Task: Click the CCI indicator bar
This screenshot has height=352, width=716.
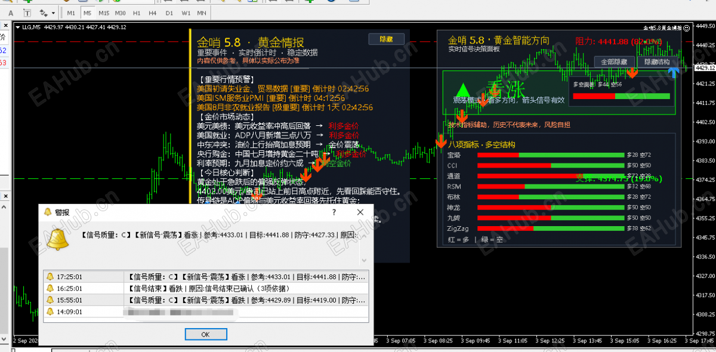Action: (x=550, y=165)
